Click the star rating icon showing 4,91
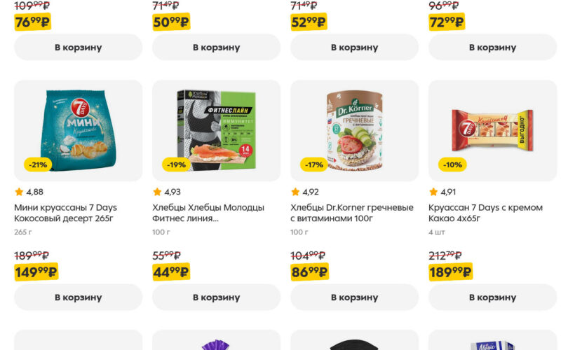The image size is (561, 350). [433, 192]
